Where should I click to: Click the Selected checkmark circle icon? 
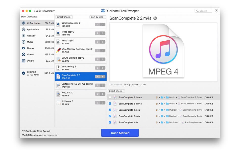pyautogui.click(x=23, y=73)
